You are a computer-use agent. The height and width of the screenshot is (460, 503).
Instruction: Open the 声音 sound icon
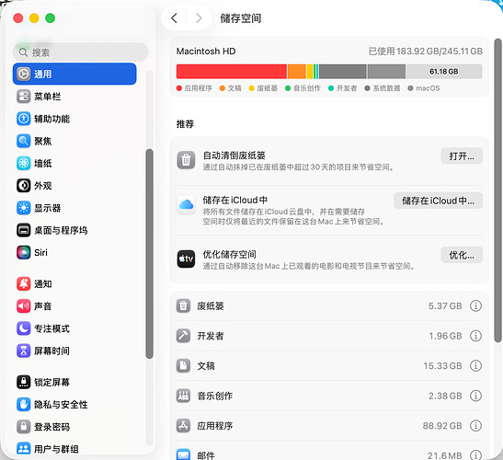tap(23, 306)
